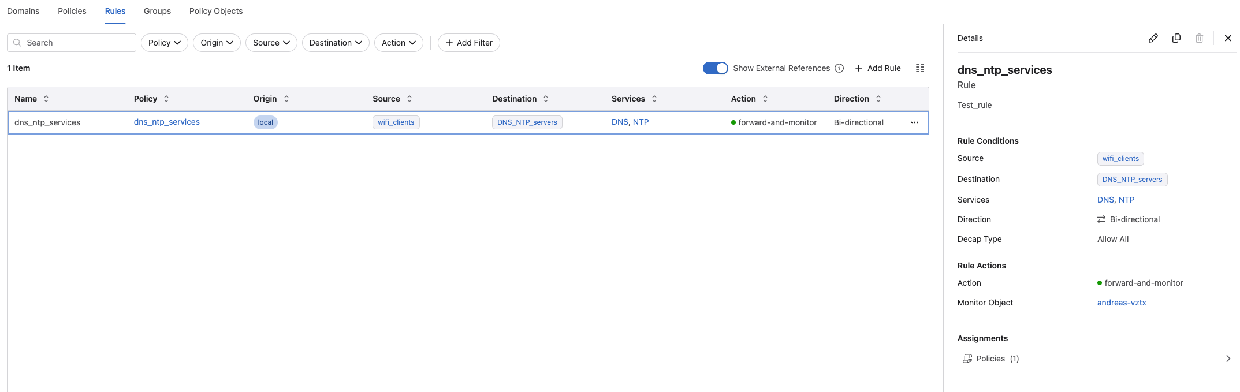Toggle Show External References switch
Viewport: 1240px width, 392px height.
[715, 68]
